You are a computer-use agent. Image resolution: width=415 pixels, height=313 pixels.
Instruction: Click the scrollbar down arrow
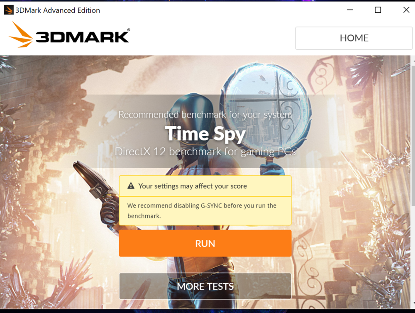coord(413,303)
